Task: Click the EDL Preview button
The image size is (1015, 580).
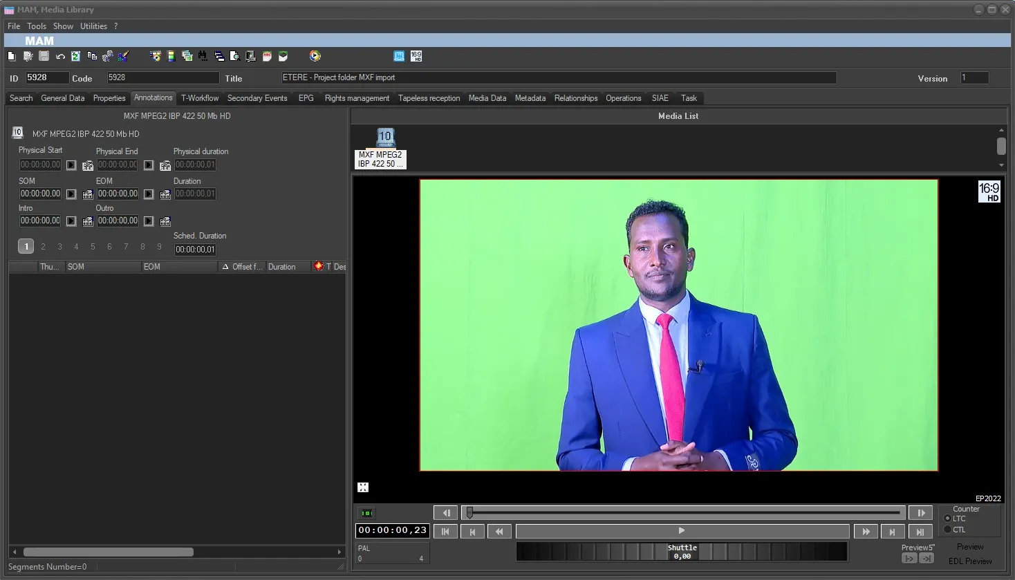Action: pyautogui.click(x=970, y=561)
